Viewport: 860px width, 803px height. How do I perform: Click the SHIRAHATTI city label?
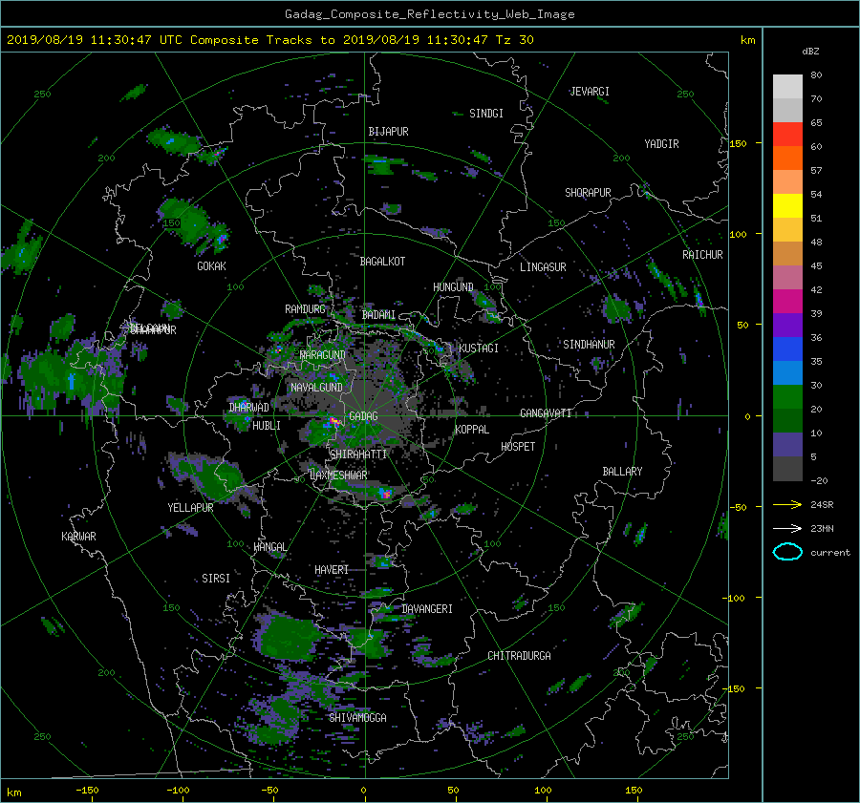click(358, 454)
